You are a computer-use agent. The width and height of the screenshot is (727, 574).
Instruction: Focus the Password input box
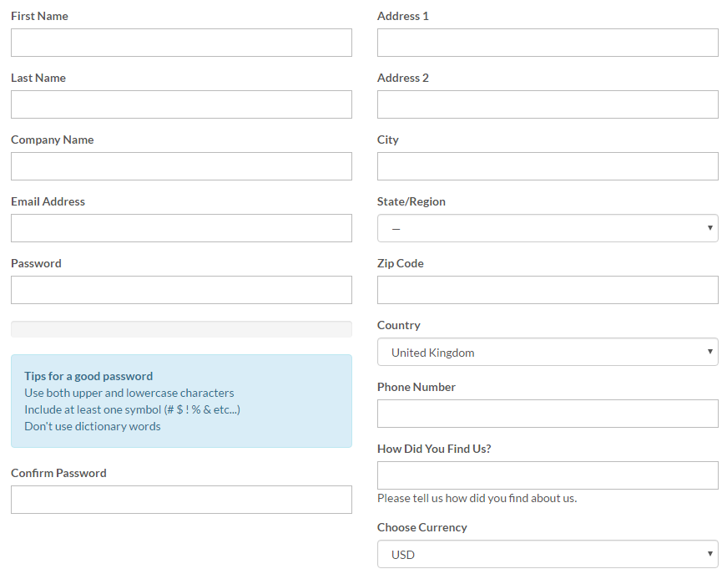pyautogui.click(x=181, y=290)
